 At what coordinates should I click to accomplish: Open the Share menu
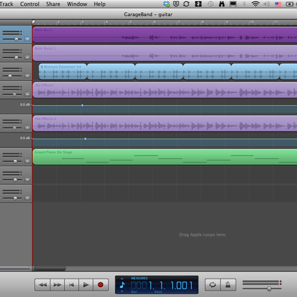click(x=53, y=4)
